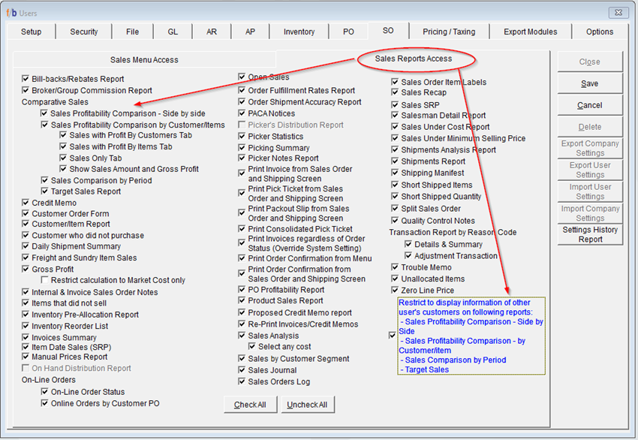Image resolution: width=638 pixels, height=440 pixels.
Task: Uncheck the Gross Profit checkbox
Action: (26, 269)
